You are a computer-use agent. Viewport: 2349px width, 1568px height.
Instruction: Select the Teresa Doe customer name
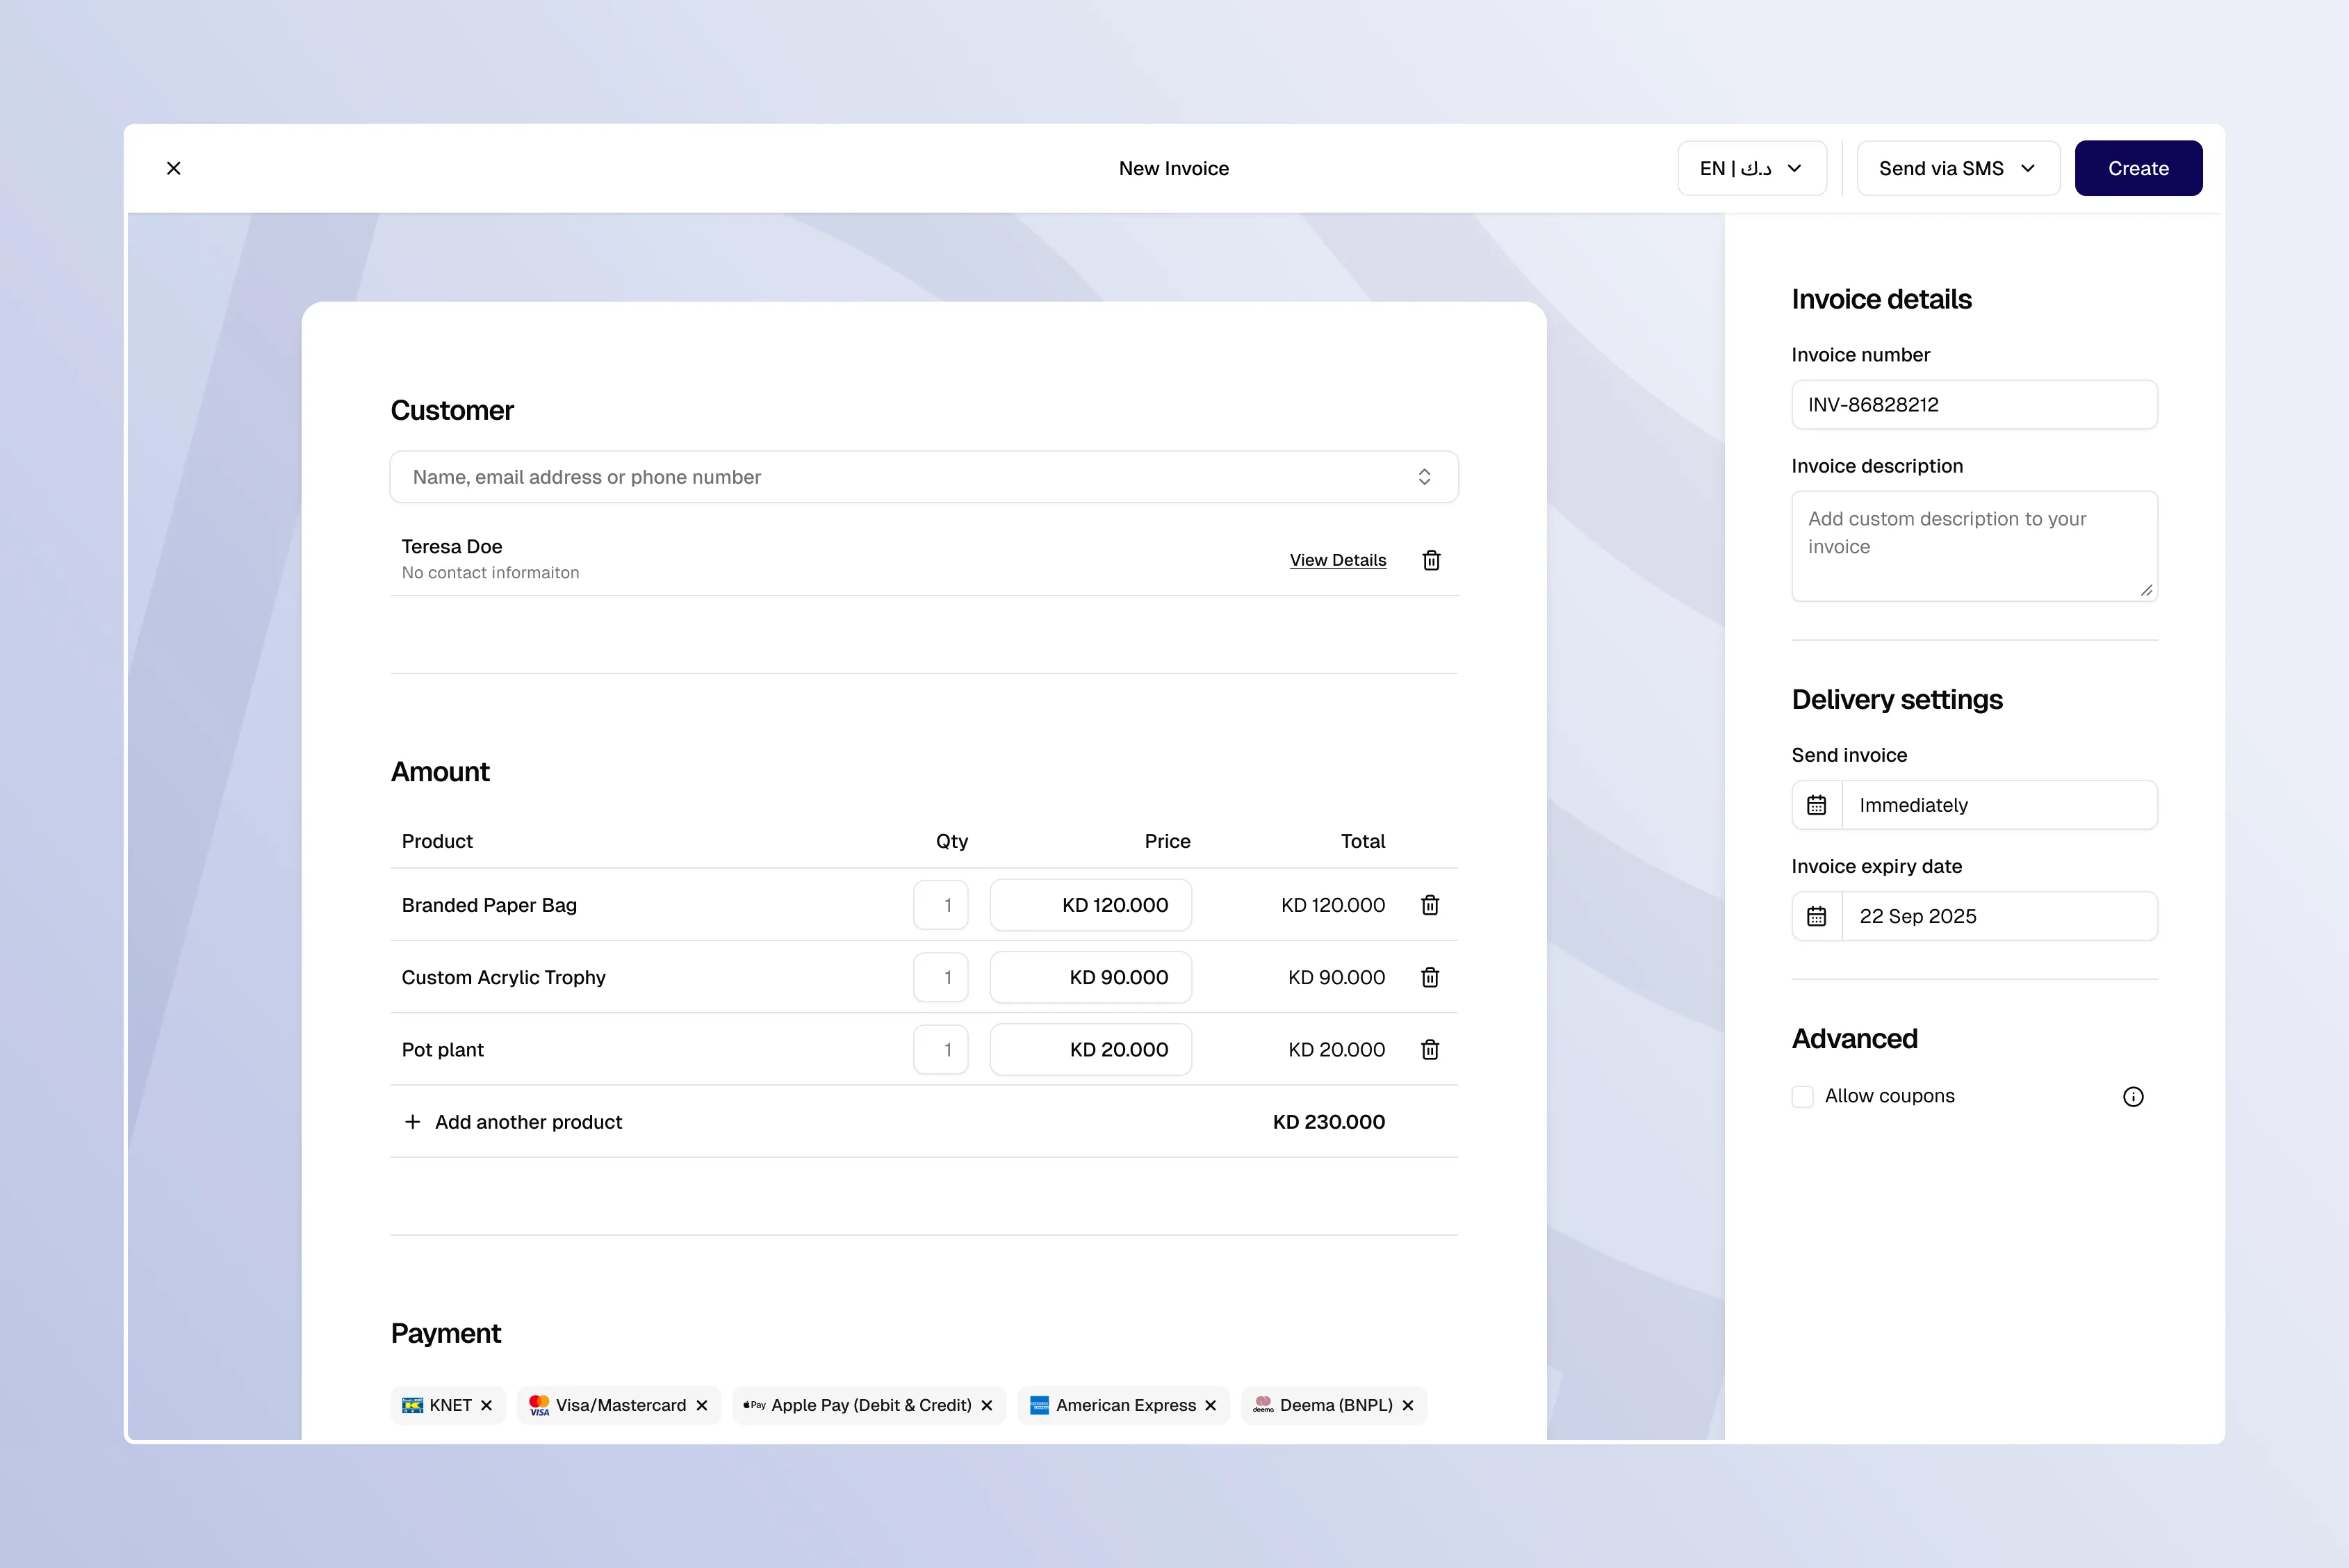(x=452, y=546)
